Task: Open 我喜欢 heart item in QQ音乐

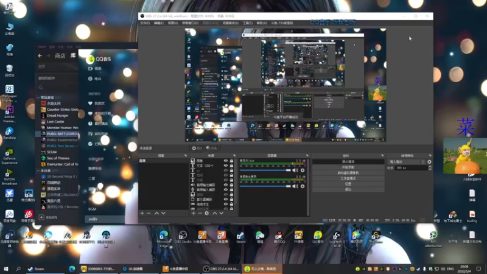Action: [x=97, y=104]
